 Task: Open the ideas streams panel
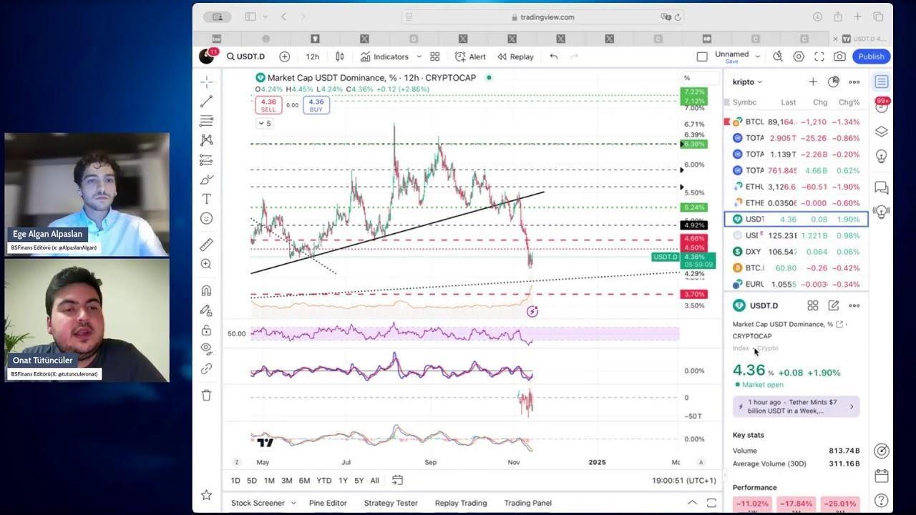[x=882, y=212]
